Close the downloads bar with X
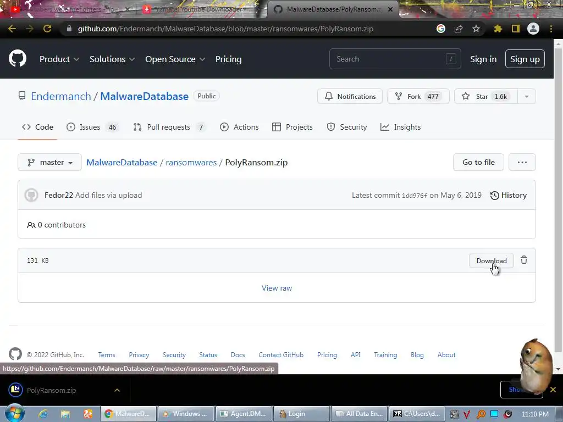The image size is (563, 422). (553, 390)
